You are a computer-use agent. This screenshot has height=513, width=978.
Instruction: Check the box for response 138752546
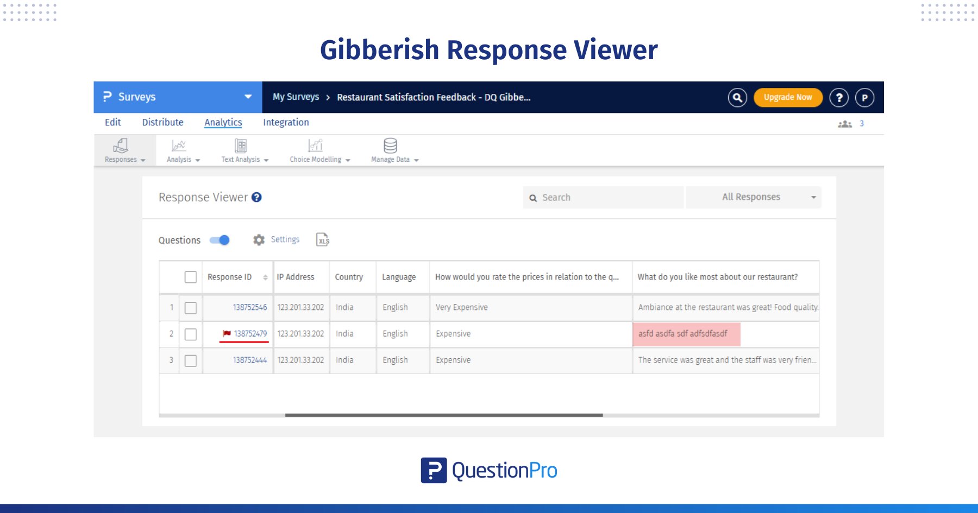191,308
